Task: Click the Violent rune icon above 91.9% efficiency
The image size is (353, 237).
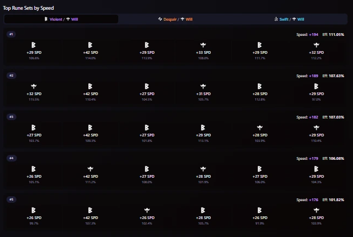Action: tap(260, 210)
